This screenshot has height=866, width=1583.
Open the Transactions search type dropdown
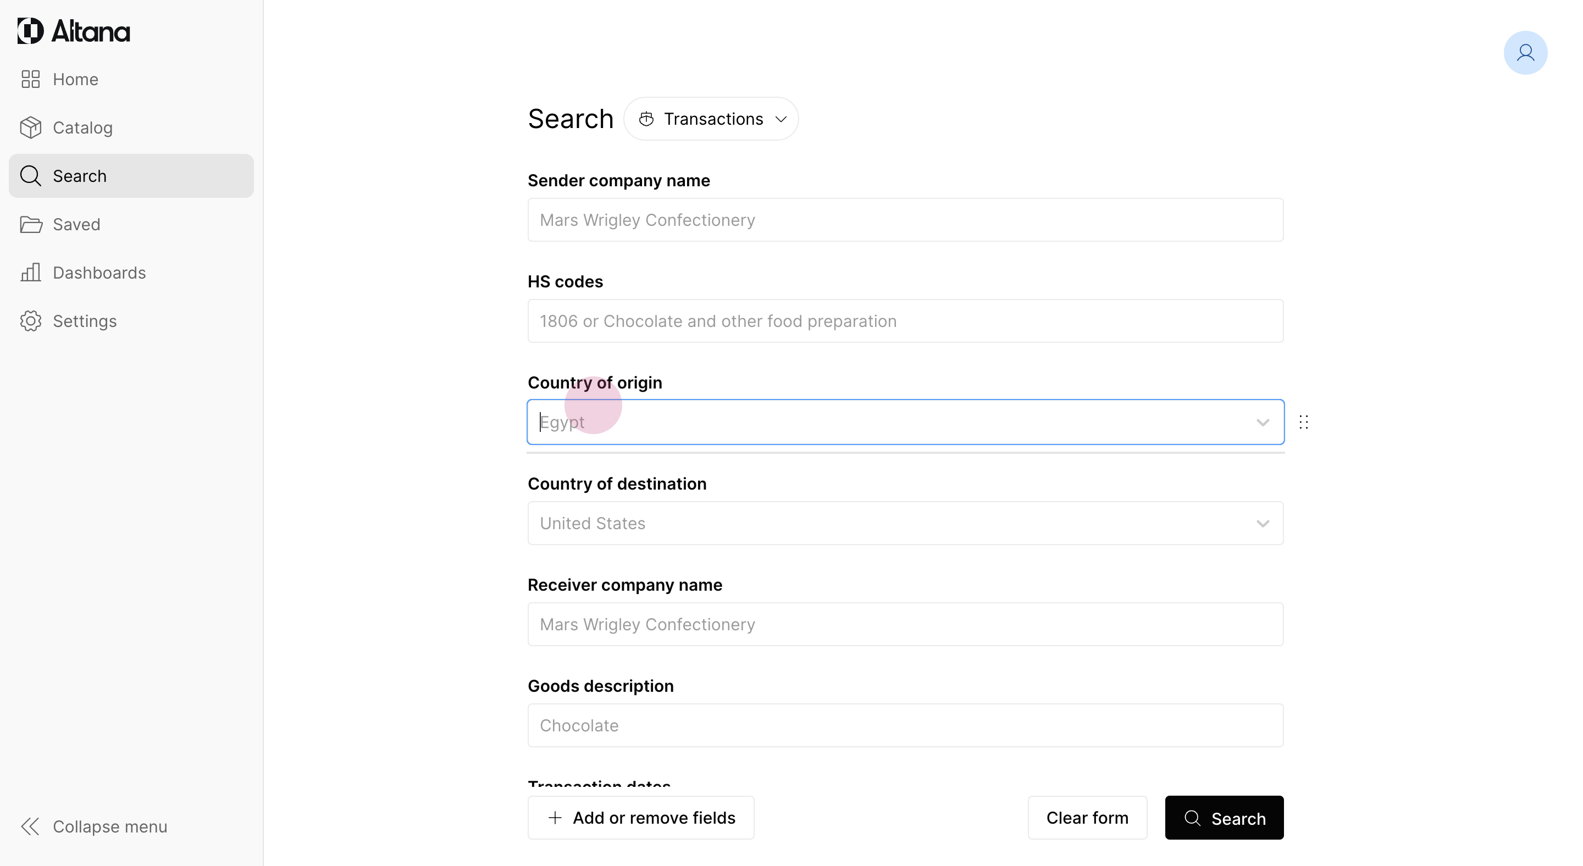711,119
